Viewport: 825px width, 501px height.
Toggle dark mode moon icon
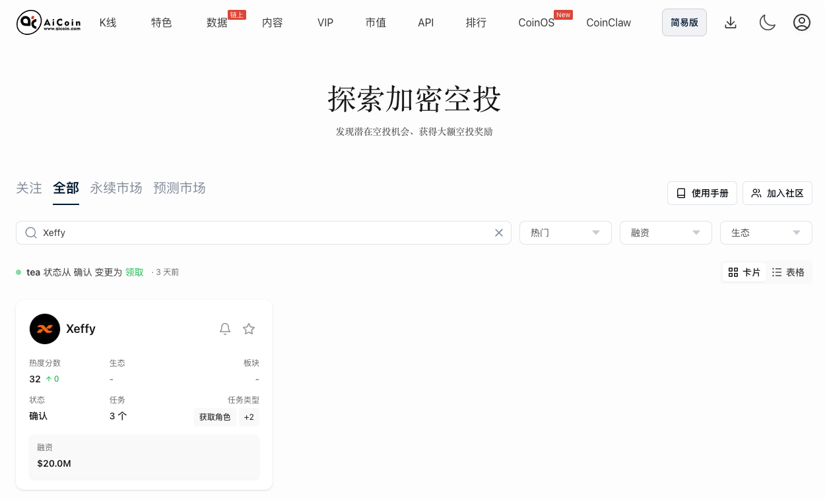(767, 23)
